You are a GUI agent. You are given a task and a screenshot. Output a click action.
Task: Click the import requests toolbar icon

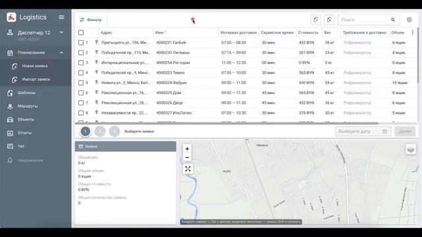click(x=329, y=20)
